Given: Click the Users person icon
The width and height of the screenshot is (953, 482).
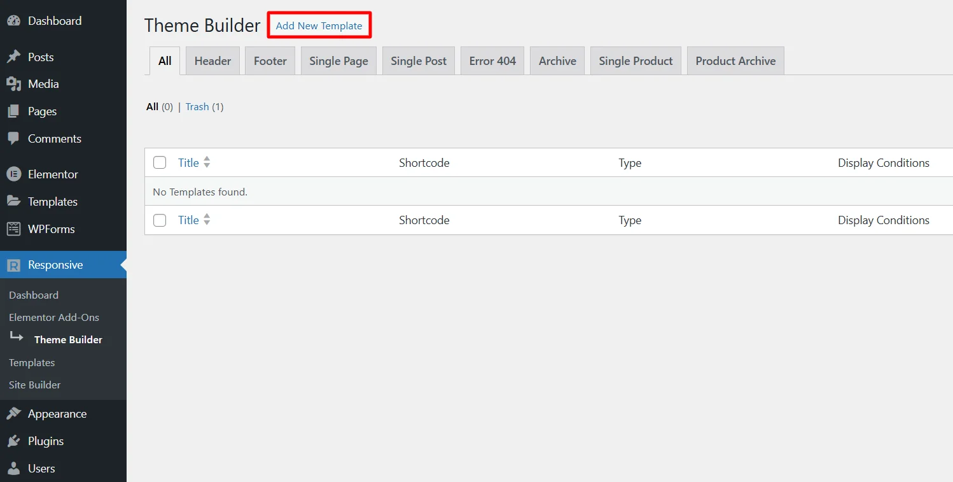Looking at the screenshot, I should click(13, 469).
